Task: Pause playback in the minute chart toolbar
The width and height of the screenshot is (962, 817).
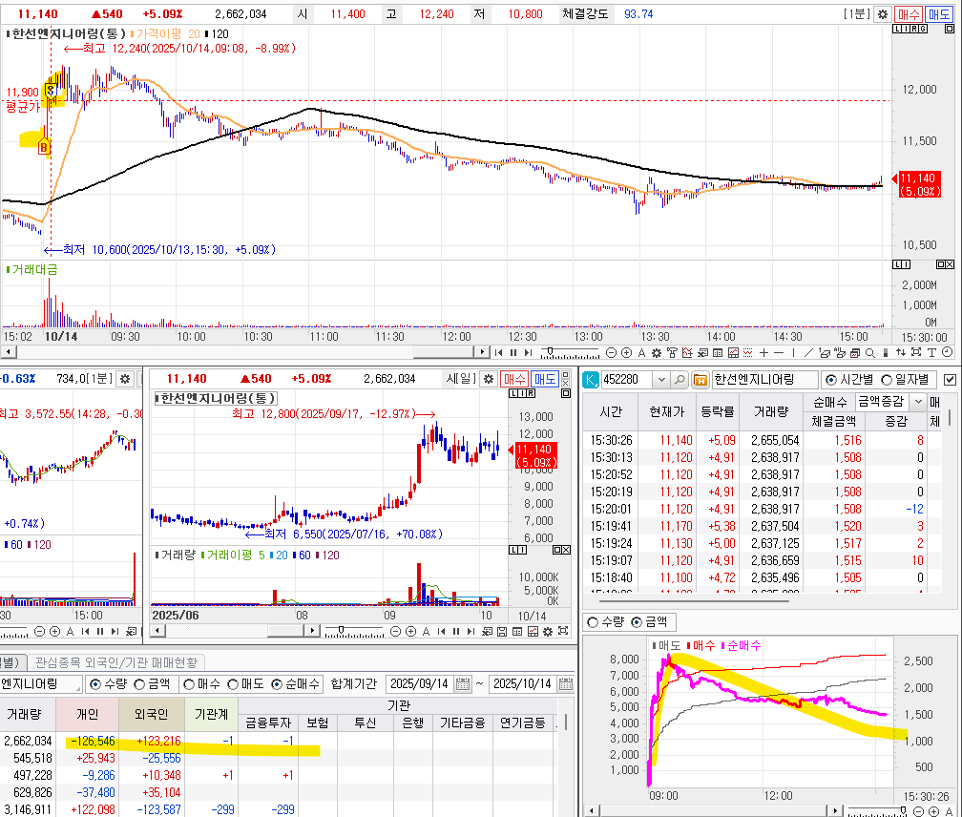Action: (x=512, y=353)
